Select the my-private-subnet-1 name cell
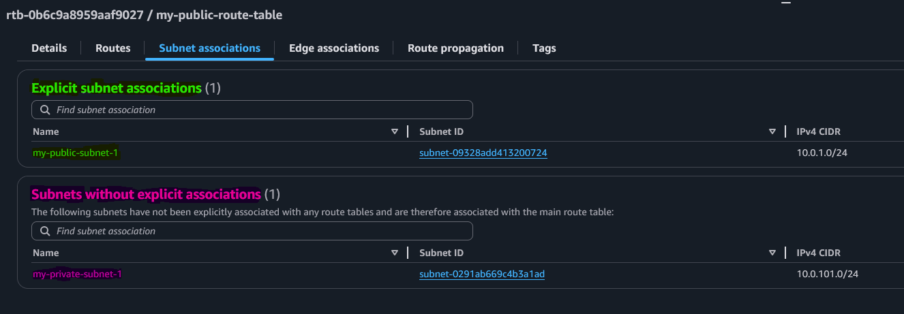This screenshot has width=904, height=314. 77,274
